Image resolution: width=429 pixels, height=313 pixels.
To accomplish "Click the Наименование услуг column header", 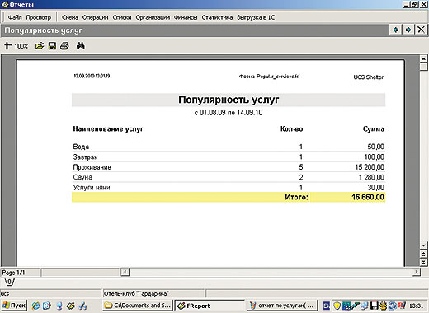I will [108, 129].
